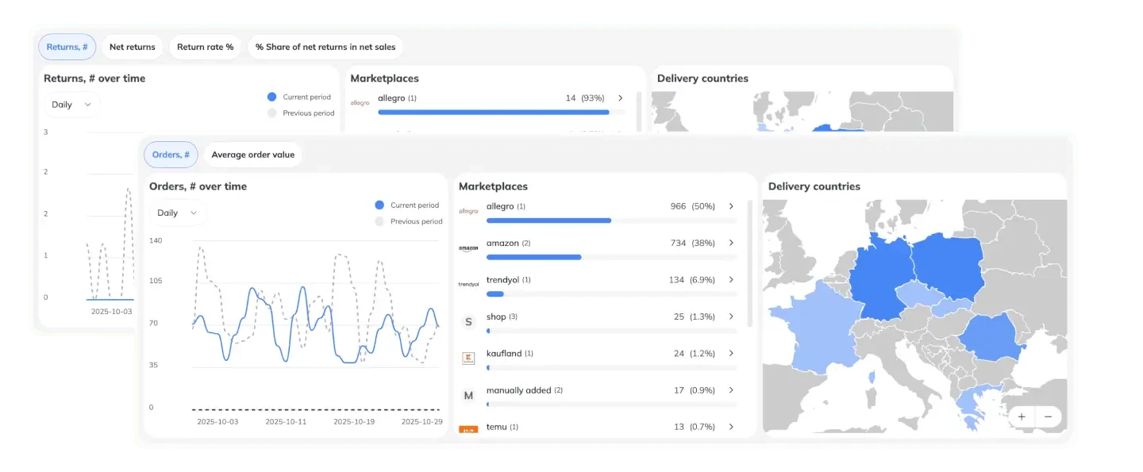The height and width of the screenshot is (472, 1143).
Task: Expand allegro marketplace details via its chevron
Action: (731, 205)
